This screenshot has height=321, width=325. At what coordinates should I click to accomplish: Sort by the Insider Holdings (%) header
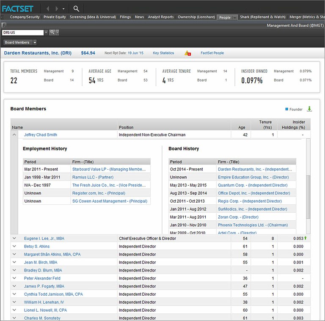click(293, 125)
